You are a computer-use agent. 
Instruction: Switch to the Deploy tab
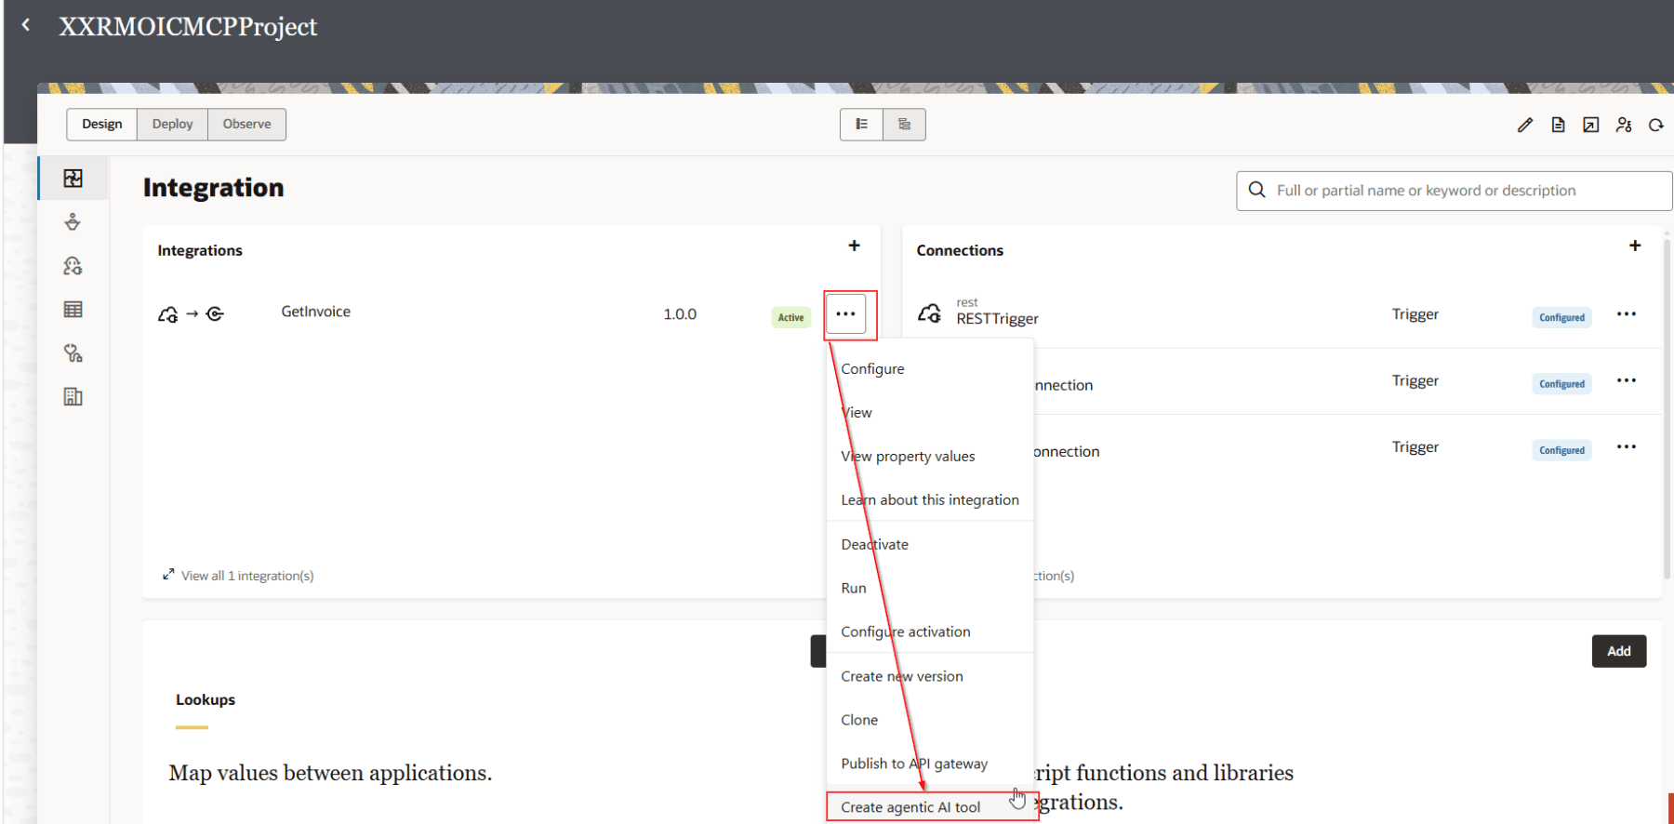coord(172,125)
